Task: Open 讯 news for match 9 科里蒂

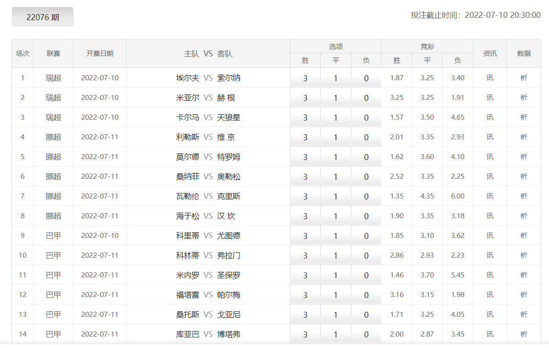Action: pyautogui.click(x=490, y=236)
